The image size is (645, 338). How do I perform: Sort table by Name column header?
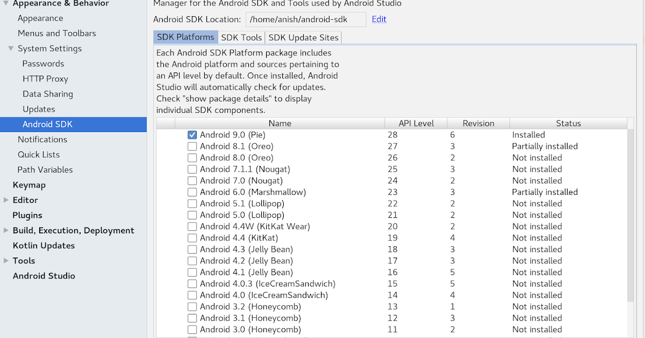279,123
